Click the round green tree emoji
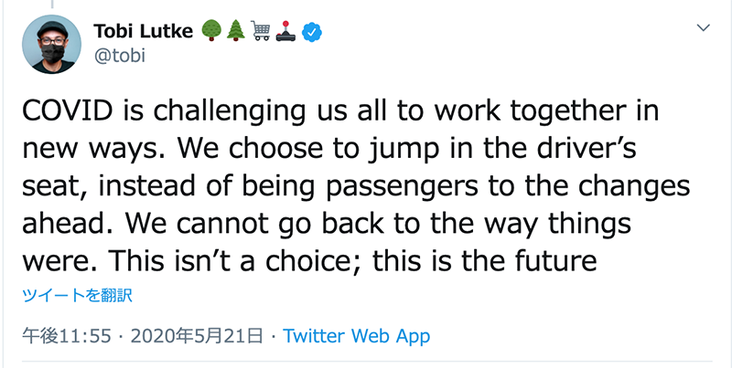The width and height of the screenshot is (732, 368). click(x=210, y=33)
